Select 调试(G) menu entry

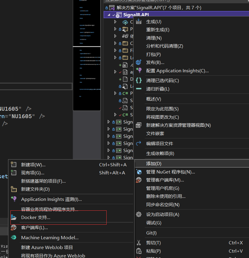[x=154, y=223]
